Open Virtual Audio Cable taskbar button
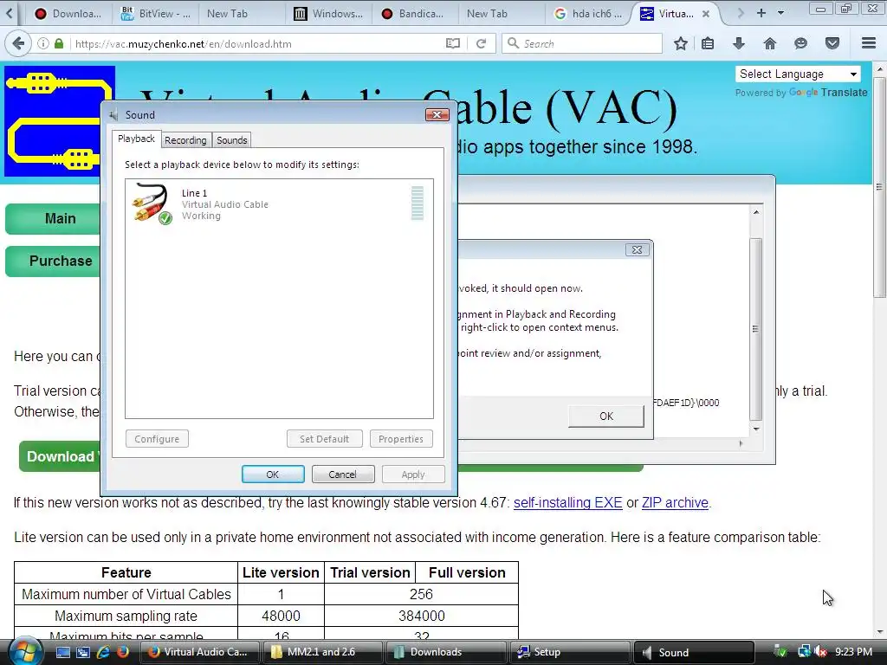 (x=199, y=652)
